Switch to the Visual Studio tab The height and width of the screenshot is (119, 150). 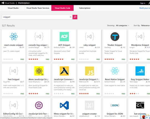[13, 8]
